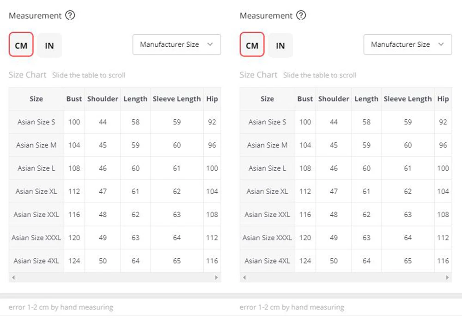The image size is (462, 322).
Task: Click Sleeve Length header in left table
Action: pyautogui.click(x=177, y=99)
